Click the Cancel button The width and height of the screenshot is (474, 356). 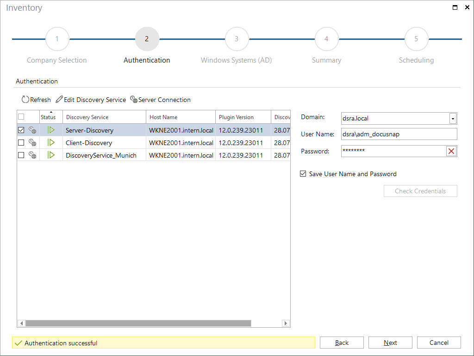[439, 343]
